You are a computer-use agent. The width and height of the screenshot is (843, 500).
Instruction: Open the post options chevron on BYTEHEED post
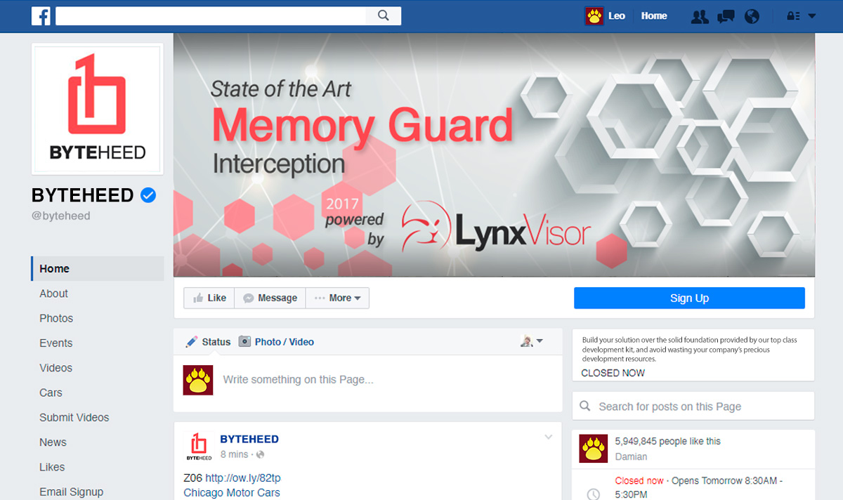tap(549, 438)
